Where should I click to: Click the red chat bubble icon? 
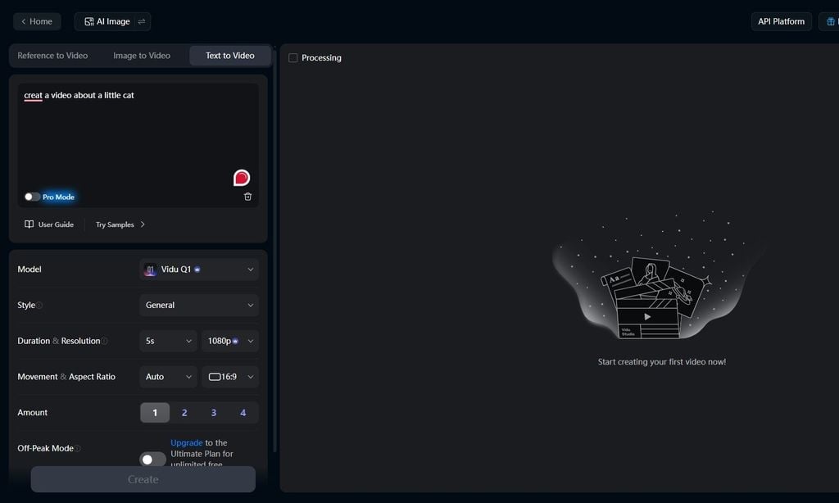coord(241,178)
